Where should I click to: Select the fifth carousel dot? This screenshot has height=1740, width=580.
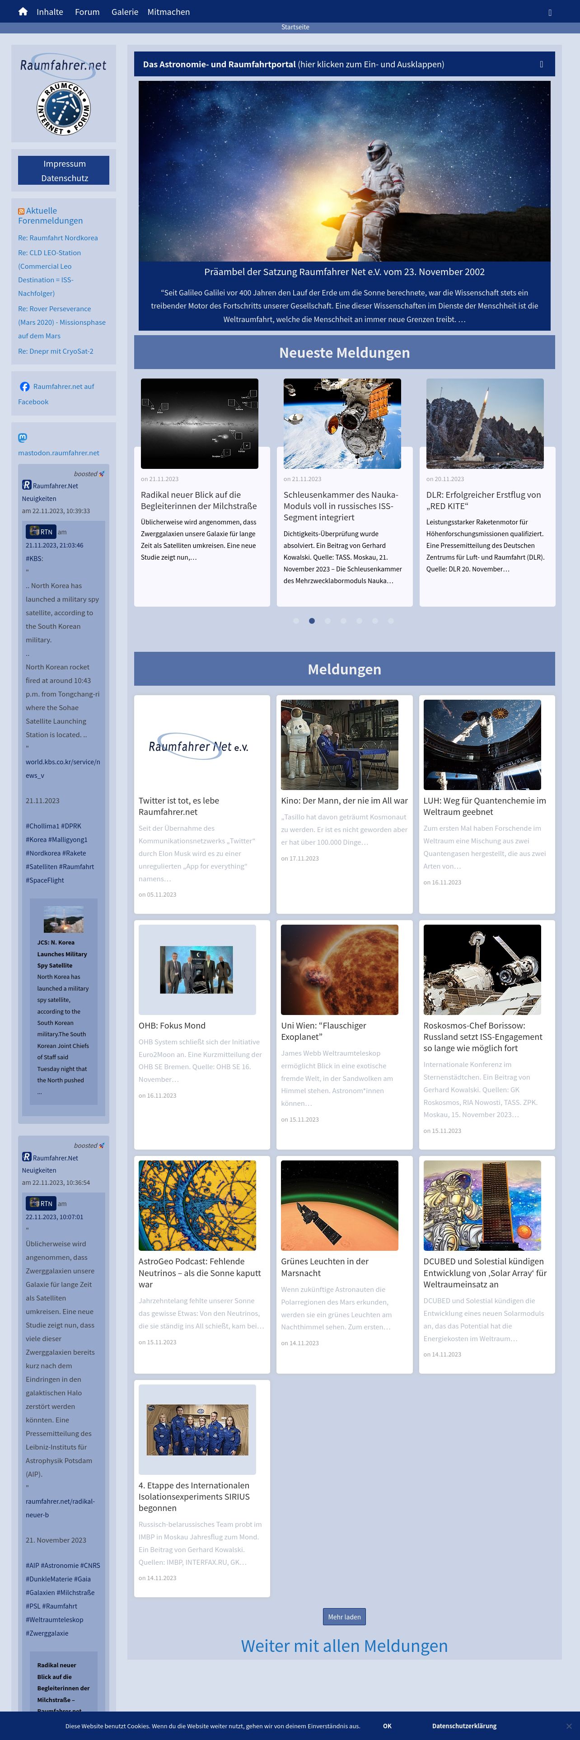pos(359,621)
